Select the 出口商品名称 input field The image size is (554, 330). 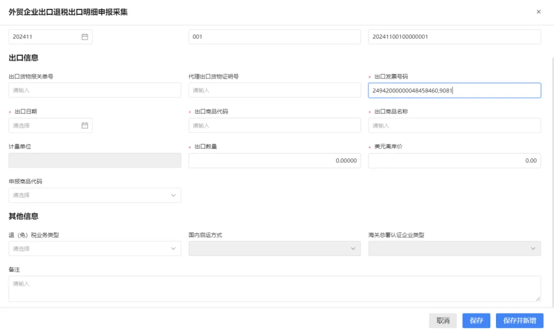click(454, 126)
